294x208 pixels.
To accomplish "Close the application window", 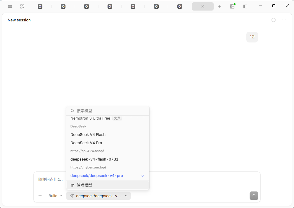I will (x=287, y=6).
